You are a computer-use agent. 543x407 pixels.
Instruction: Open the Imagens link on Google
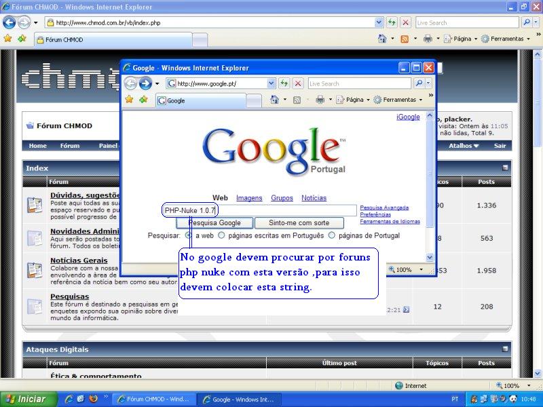(x=249, y=198)
